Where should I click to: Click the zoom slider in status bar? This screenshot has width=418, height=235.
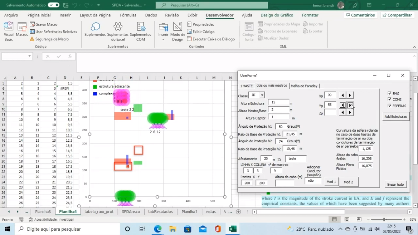pos(384,219)
